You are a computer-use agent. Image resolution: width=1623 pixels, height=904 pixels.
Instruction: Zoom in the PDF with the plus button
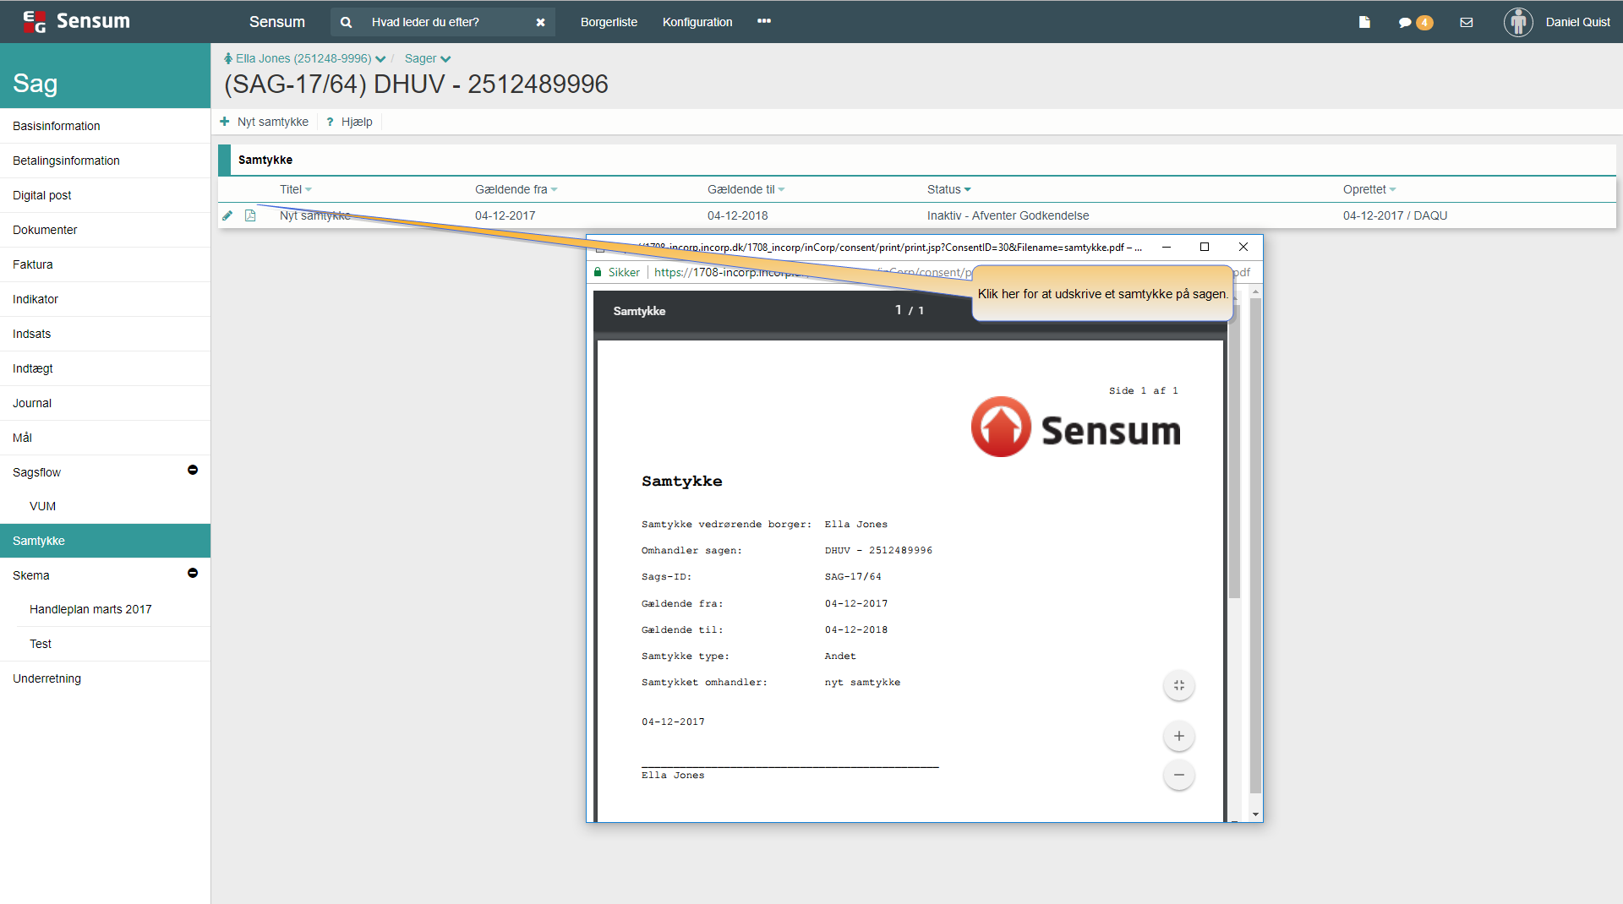coord(1179,736)
